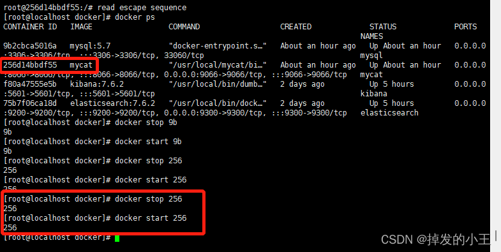Click the NAMES column header
The width and height of the screenshot is (501, 252).
(x=371, y=36)
